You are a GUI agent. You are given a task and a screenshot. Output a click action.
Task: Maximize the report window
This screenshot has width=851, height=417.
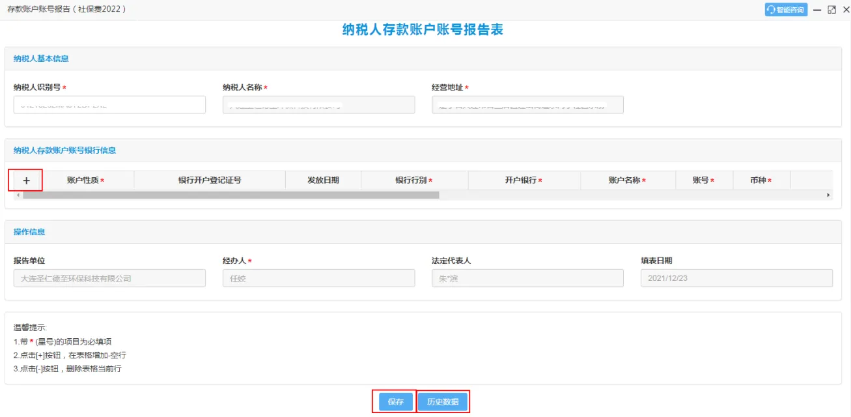coord(831,10)
